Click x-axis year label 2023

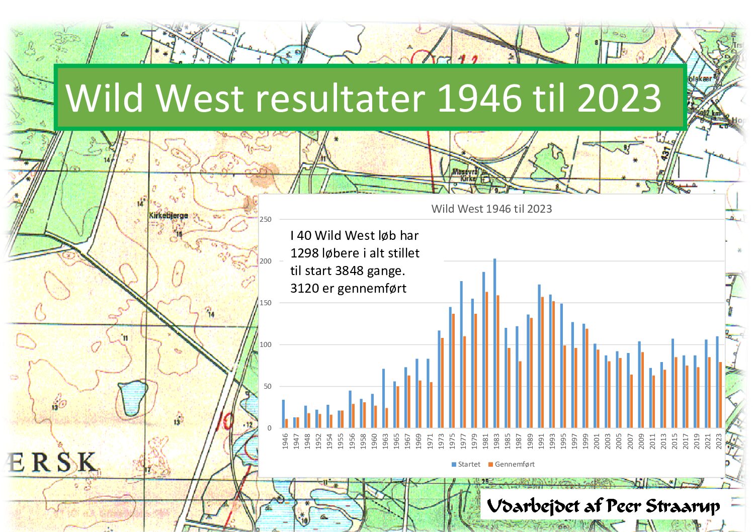(x=719, y=441)
